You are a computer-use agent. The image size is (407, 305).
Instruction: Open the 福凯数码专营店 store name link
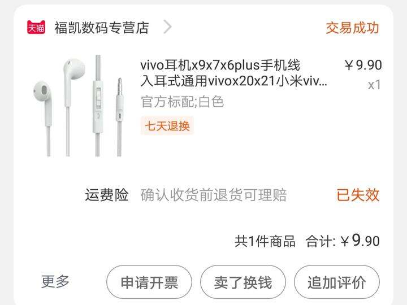point(102,28)
